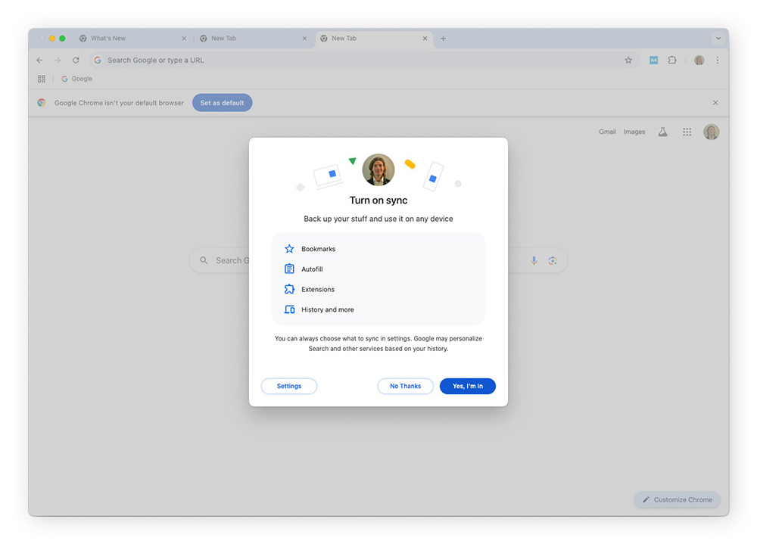Click the Extensions puzzle icon in dialog

289,290
